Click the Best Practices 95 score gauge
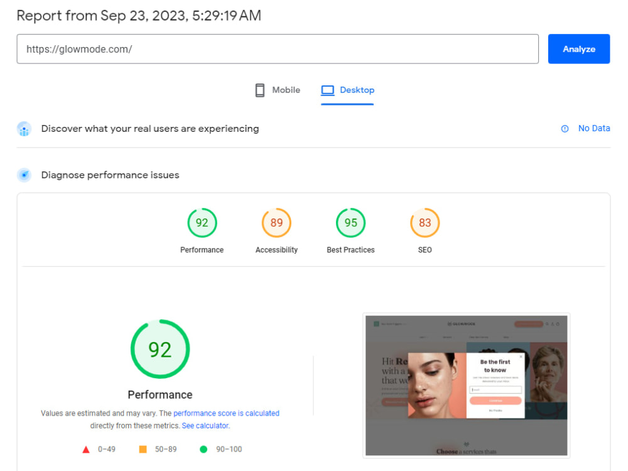628x471 pixels. (350, 222)
